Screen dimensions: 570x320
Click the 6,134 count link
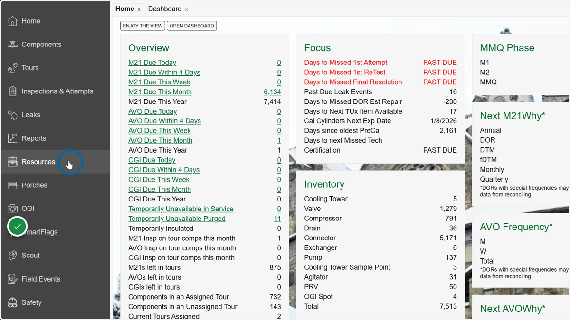272,92
